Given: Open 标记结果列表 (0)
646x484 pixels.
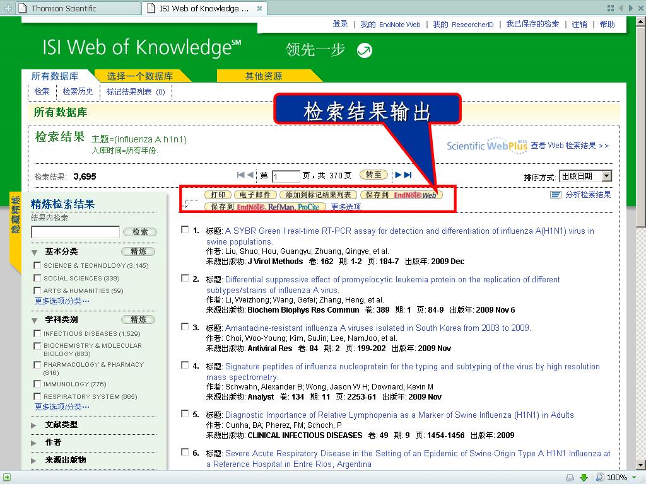Looking at the screenshot, I should (x=136, y=92).
